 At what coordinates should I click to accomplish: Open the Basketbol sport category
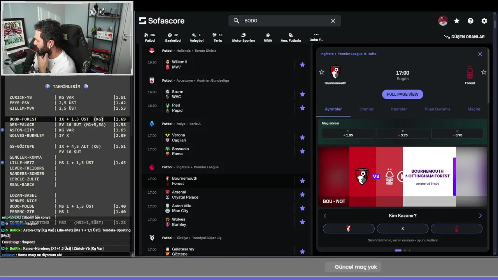(173, 38)
